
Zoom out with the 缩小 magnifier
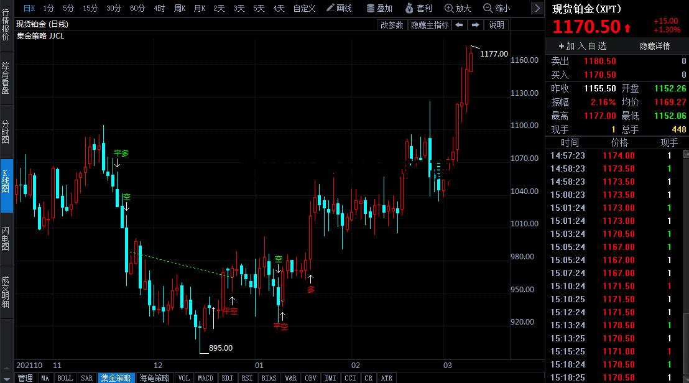point(496,8)
